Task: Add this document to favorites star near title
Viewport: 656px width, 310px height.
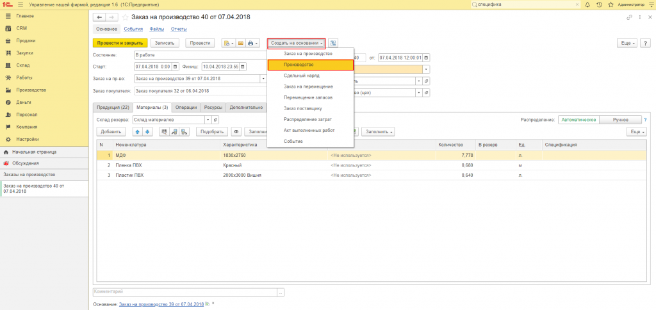Action: click(125, 17)
